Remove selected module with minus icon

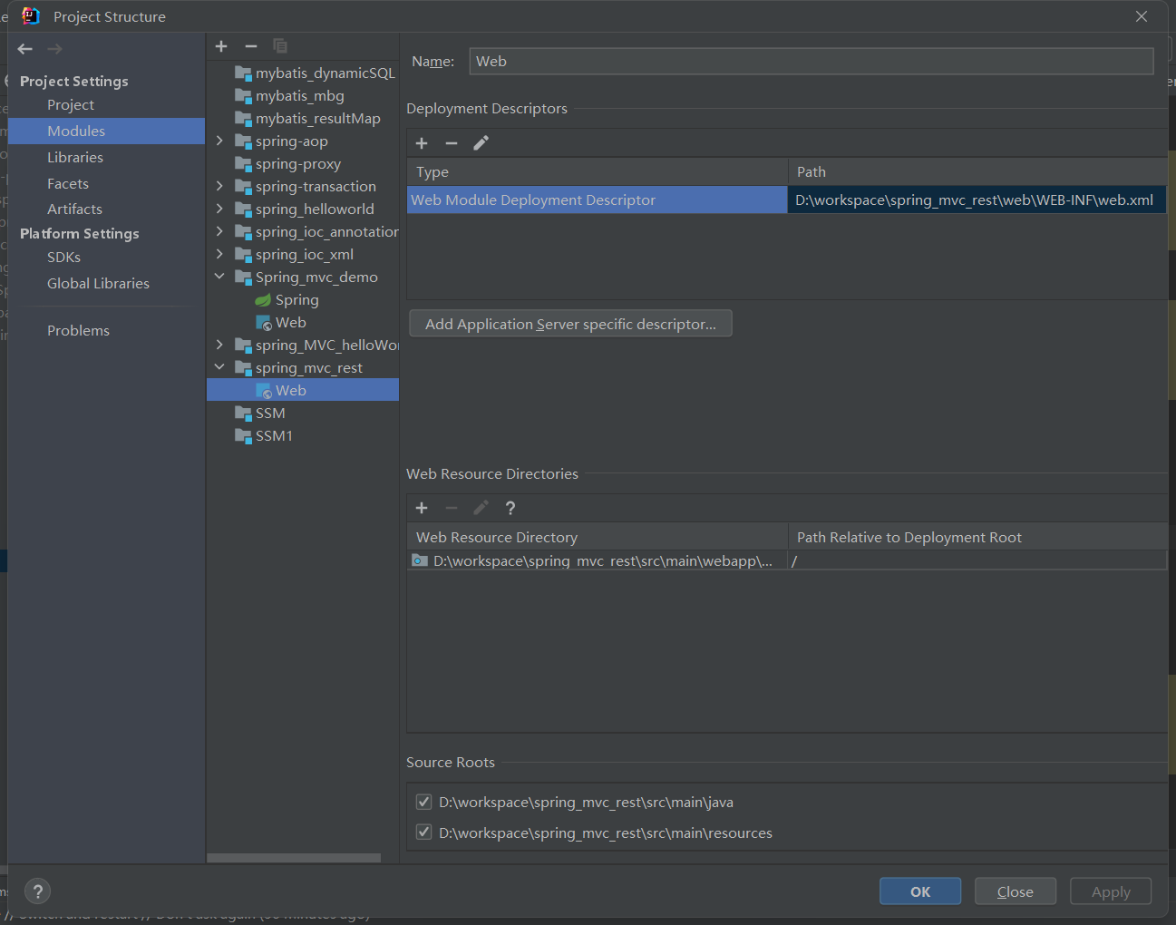[x=251, y=46]
